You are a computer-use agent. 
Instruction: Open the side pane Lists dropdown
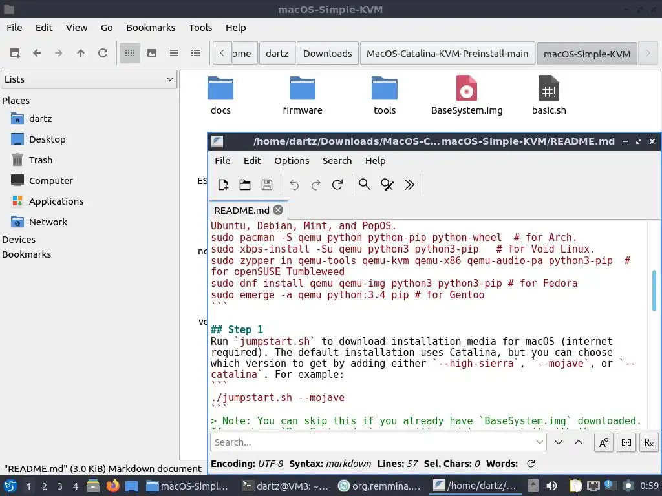(89, 79)
